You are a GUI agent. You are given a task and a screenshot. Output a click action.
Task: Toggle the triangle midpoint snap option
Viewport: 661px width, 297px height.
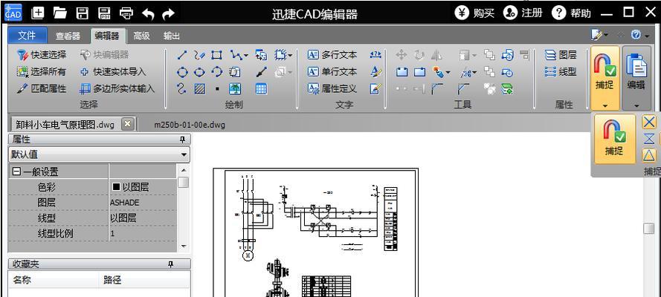[649, 155]
